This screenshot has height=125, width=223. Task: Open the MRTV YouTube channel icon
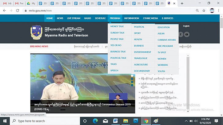pyautogui.click(x=187, y=35)
